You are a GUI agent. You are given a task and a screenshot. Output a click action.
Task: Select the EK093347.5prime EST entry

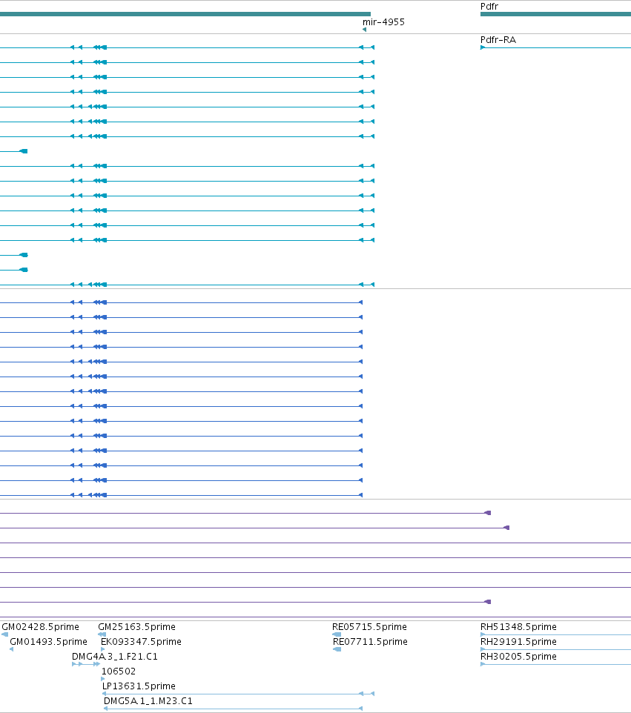(103, 649)
